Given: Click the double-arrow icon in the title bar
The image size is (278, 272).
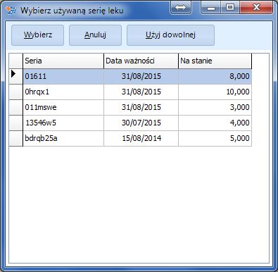Looking at the screenshot, I should [x=180, y=7].
